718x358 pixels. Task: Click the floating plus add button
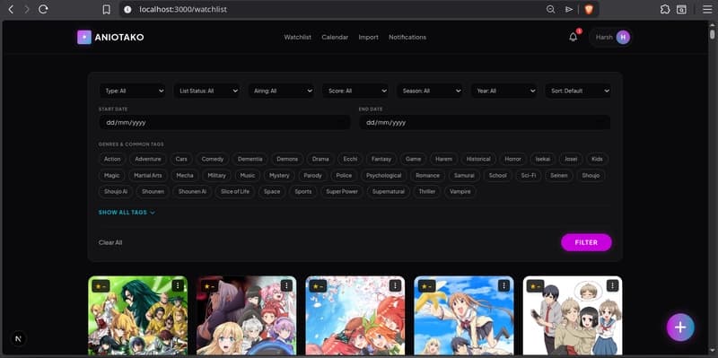(x=680, y=327)
